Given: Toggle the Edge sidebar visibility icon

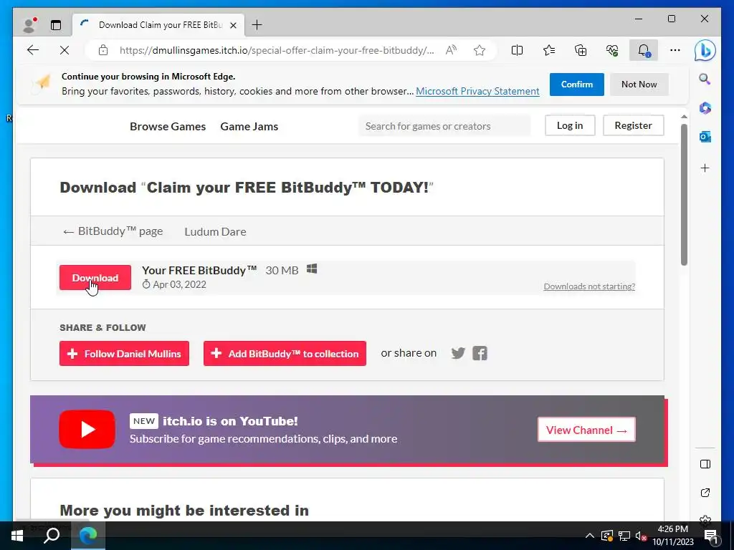Looking at the screenshot, I should pyautogui.click(x=705, y=464).
